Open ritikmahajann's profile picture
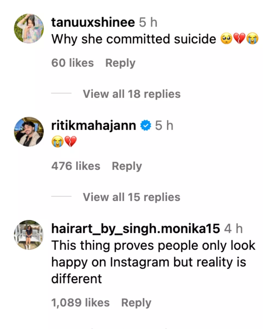Image resolution: width=275 pixels, height=329 pixels. pyautogui.click(x=29, y=132)
